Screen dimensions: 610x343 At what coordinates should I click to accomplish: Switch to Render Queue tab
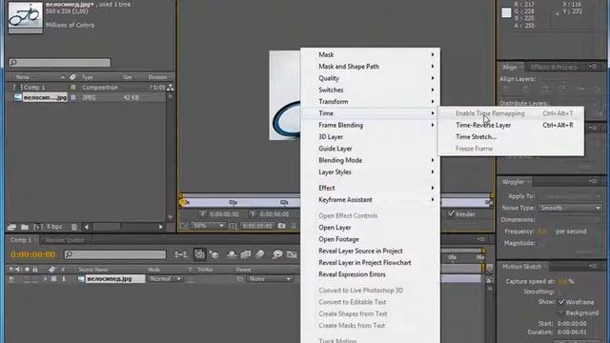coord(64,240)
